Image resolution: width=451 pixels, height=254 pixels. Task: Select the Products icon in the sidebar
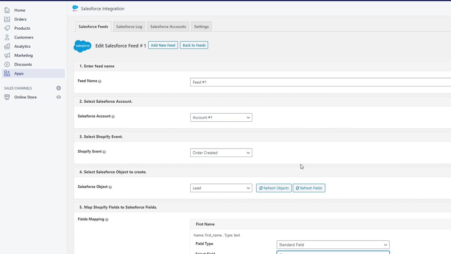pos(7,28)
